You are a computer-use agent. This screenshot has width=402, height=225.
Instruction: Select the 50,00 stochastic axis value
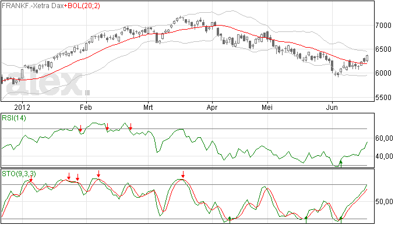[x=384, y=202]
